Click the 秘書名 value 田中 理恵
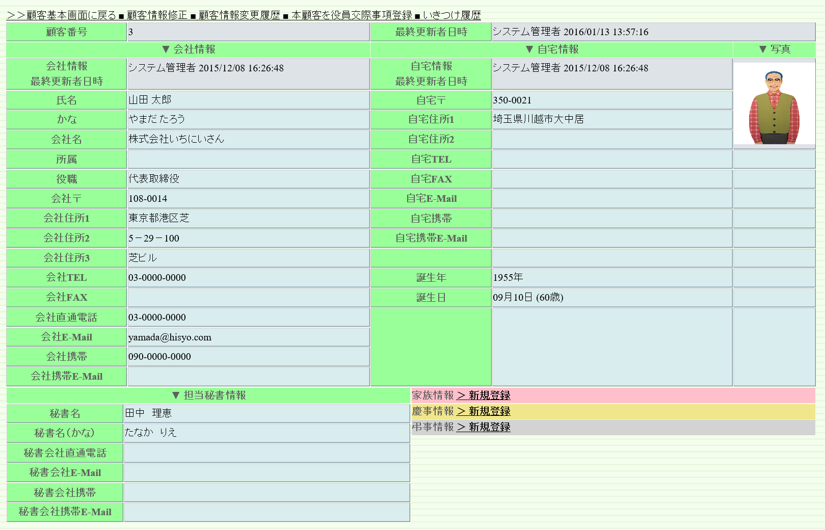Image resolution: width=825 pixels, height=530 pixels. [x=148, y=413]
